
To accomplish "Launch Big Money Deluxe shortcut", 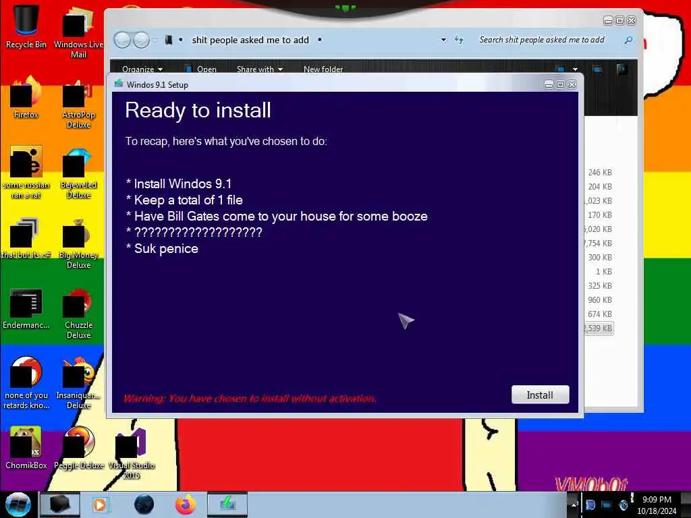I will tap(78, 243).
